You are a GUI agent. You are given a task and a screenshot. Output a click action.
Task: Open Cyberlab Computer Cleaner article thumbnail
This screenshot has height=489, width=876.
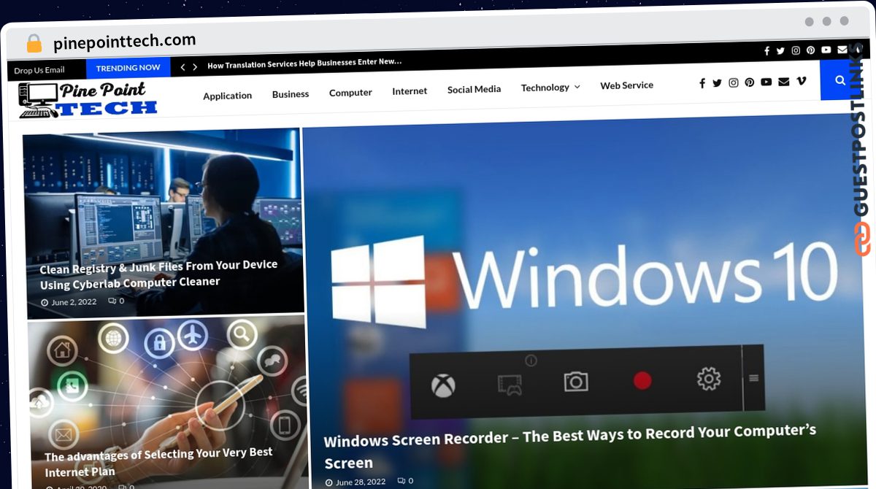[x=164, y=223]
